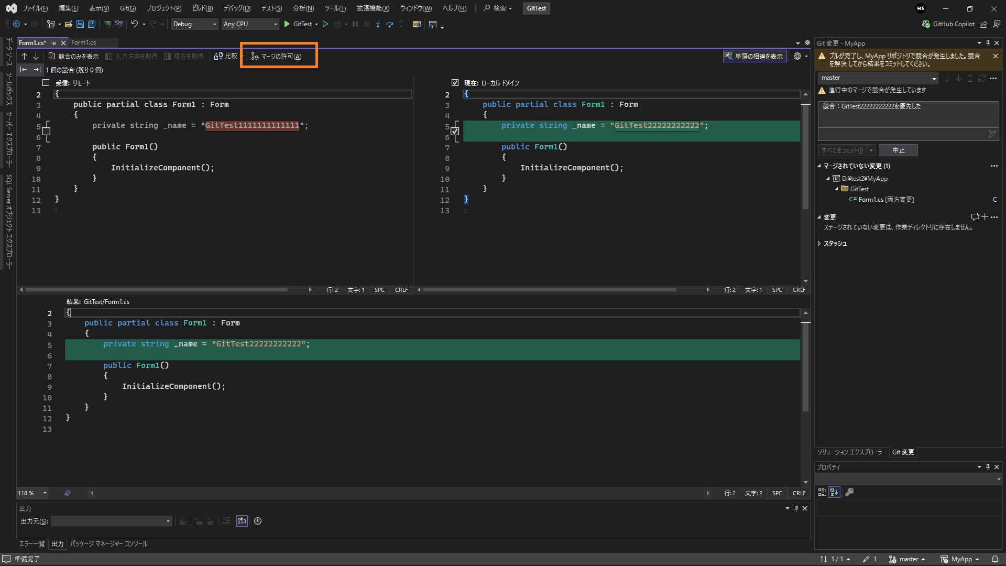
Task: Uncheck the current local (現在: ローカル) checkbox
Action: 455,83
